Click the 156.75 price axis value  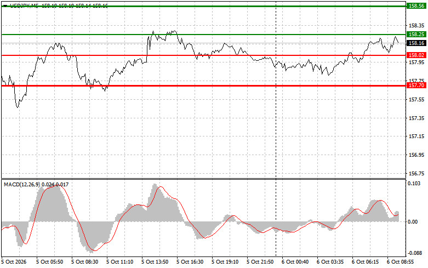[x=416, y=174]
